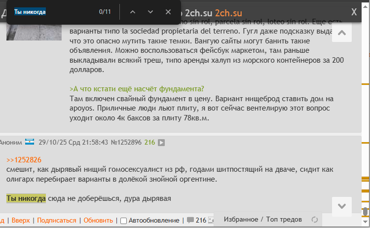The width and height of the screenshot is (370, 228).
Task: Open the orange 2ch.su link
Action: (x=228, y=13)
